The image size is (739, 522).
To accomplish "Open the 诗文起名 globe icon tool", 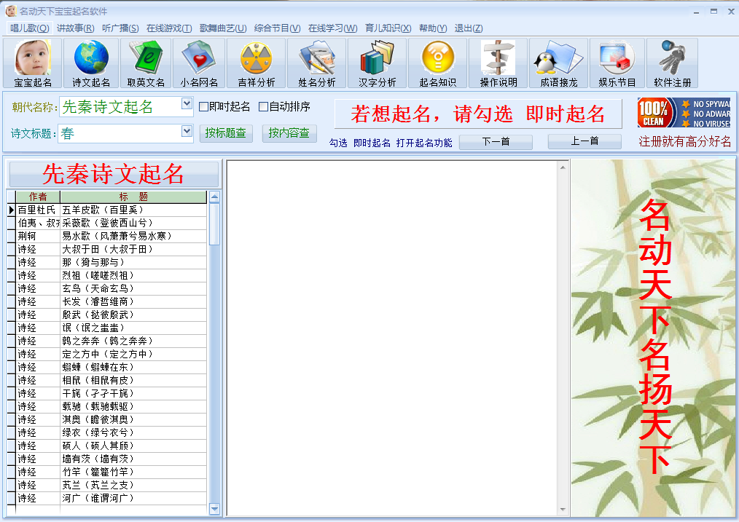I will pyautogui.click(x=91, y=63).
